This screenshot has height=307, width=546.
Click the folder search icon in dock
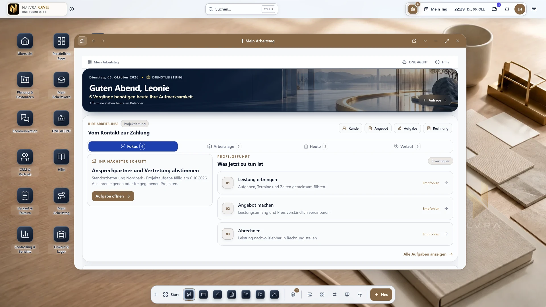point(260,294)
